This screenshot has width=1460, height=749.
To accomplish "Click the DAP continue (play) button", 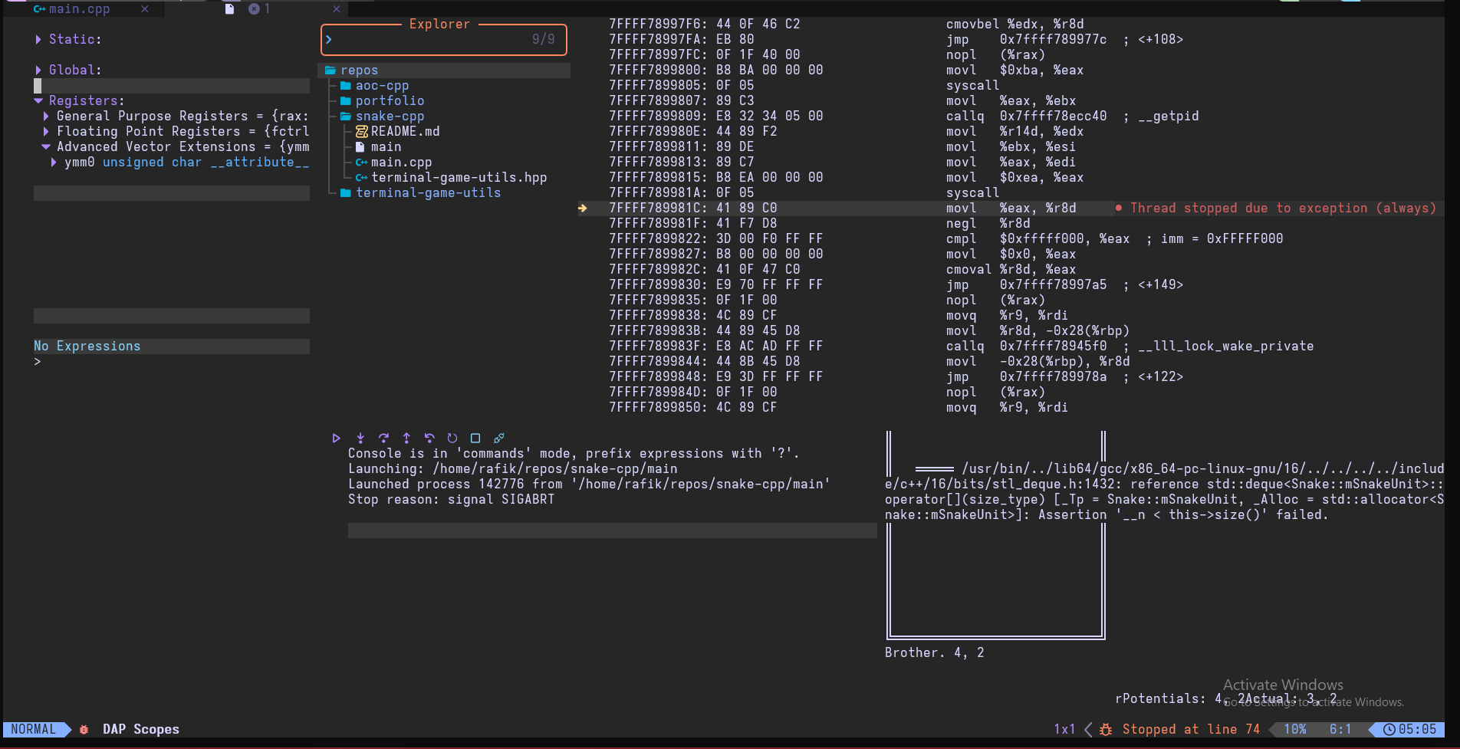I will pos(336,438).
